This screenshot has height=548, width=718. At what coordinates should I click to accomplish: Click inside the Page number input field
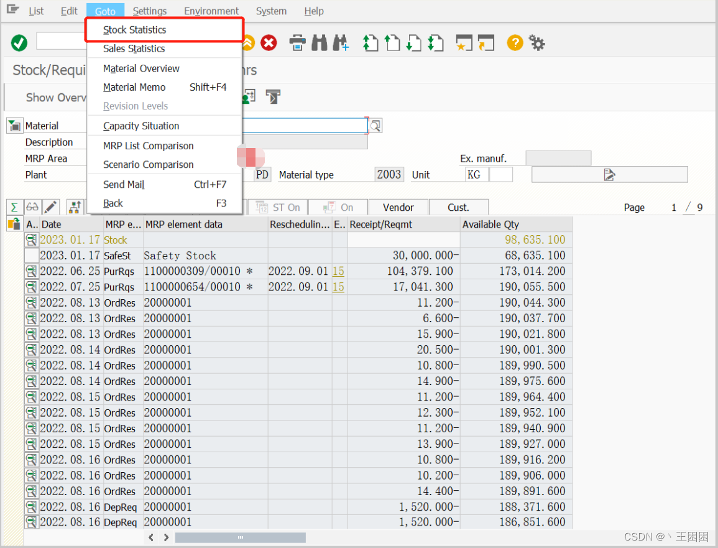(x=673, y=207)
